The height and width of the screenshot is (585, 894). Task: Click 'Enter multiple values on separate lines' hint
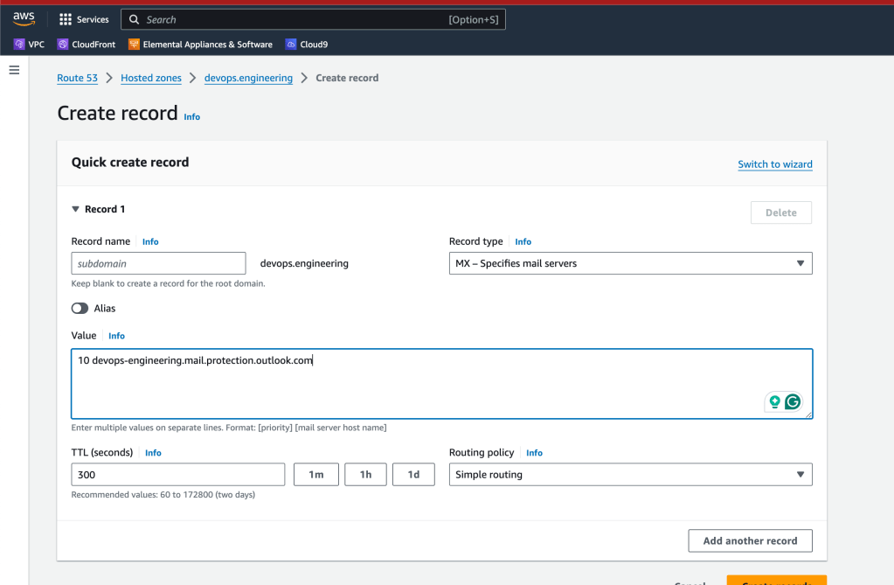pyautogui.click(x=229, y=428)
